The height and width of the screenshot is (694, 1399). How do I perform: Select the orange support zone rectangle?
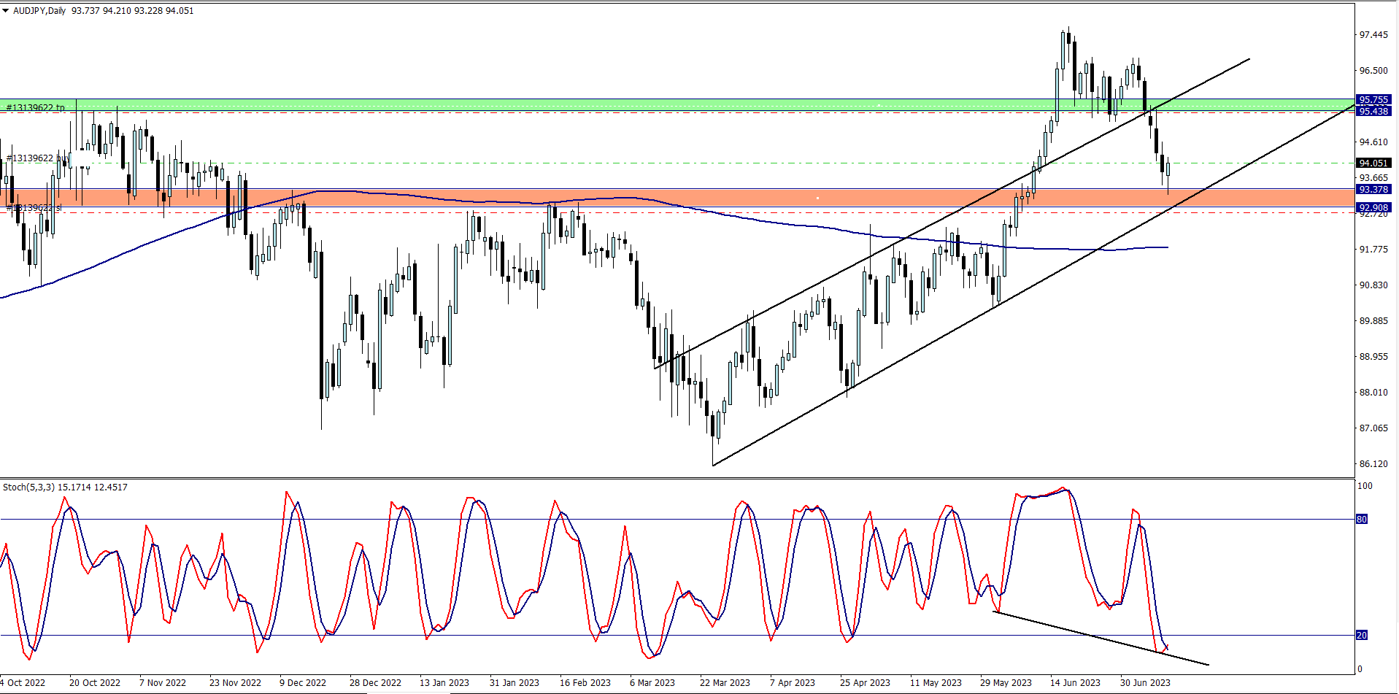677,198
